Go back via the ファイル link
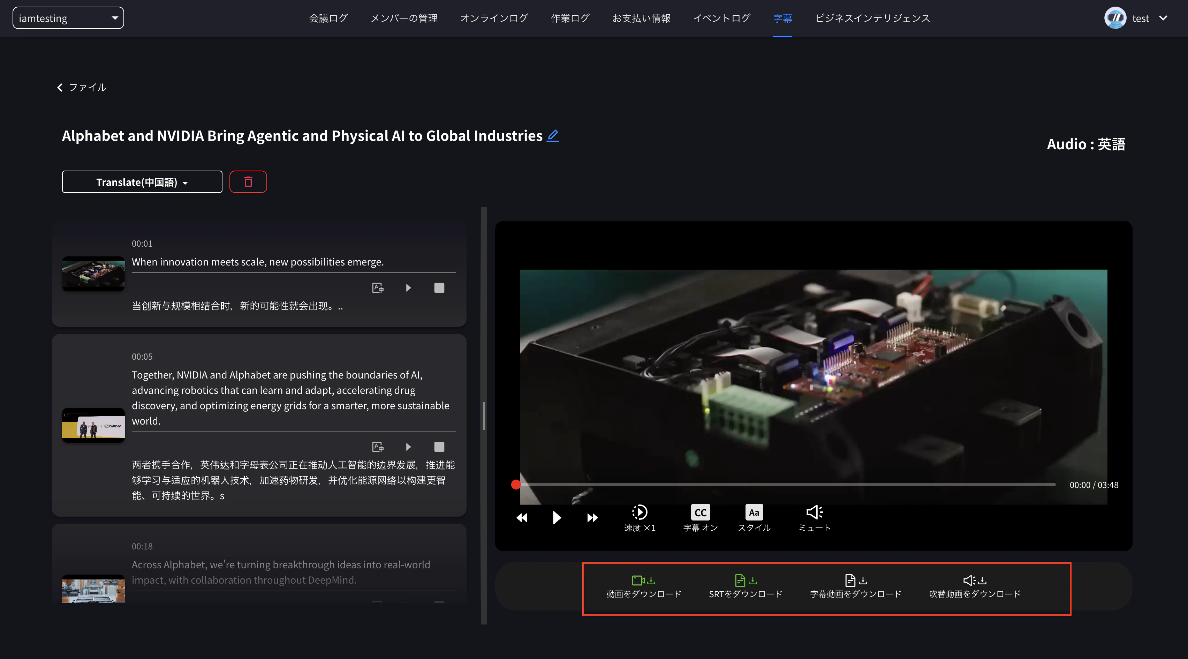 tap(82, 87)
